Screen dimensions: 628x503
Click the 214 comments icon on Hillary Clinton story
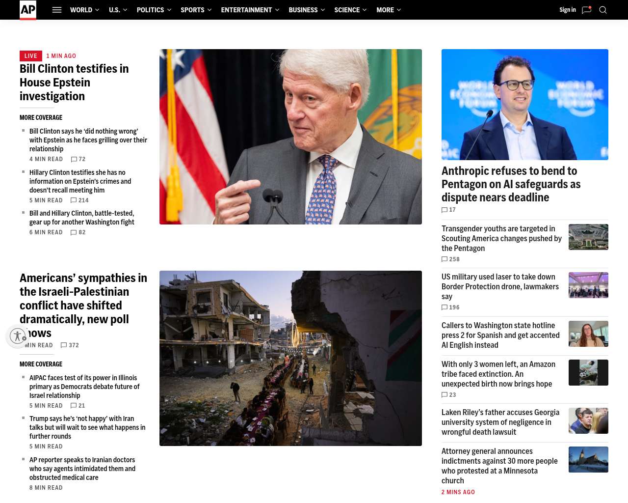pos(74,200)
